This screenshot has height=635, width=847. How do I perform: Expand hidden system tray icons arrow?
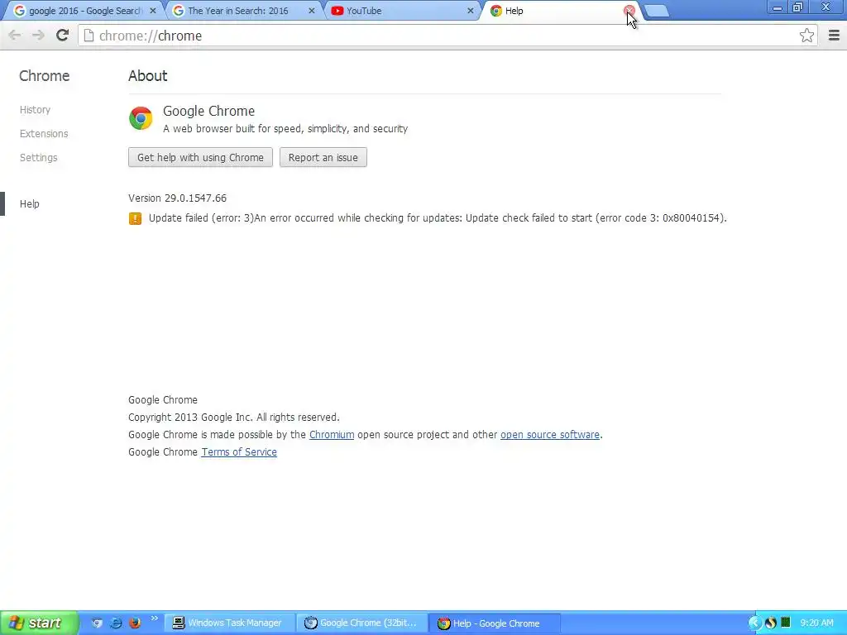pyautogui.click(x=754, y=623)
